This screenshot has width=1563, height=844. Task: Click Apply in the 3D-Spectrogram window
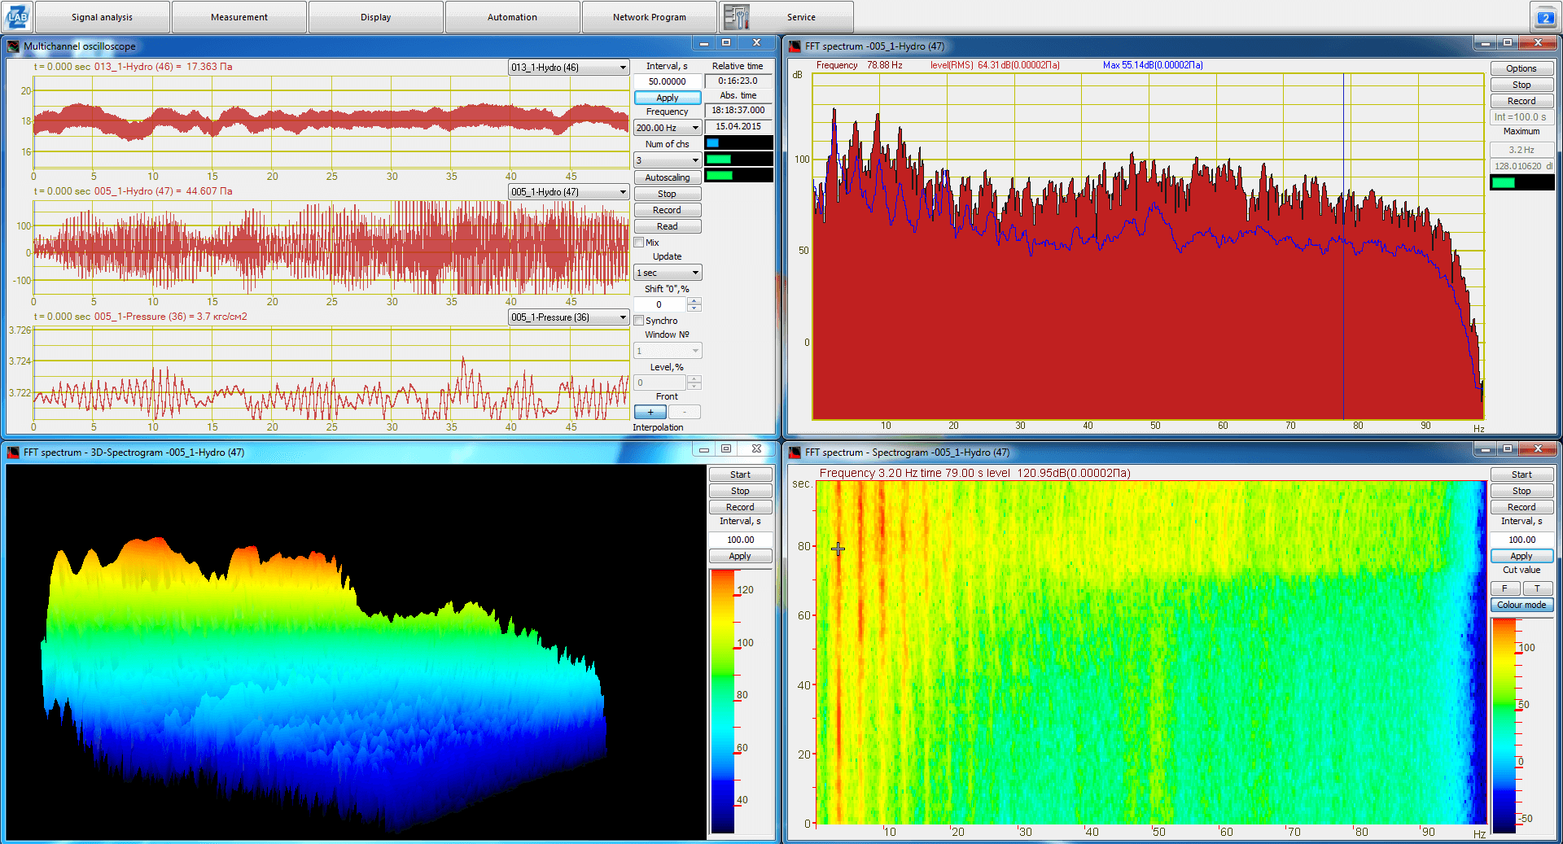pyautogui.click(x=740, y=556)
